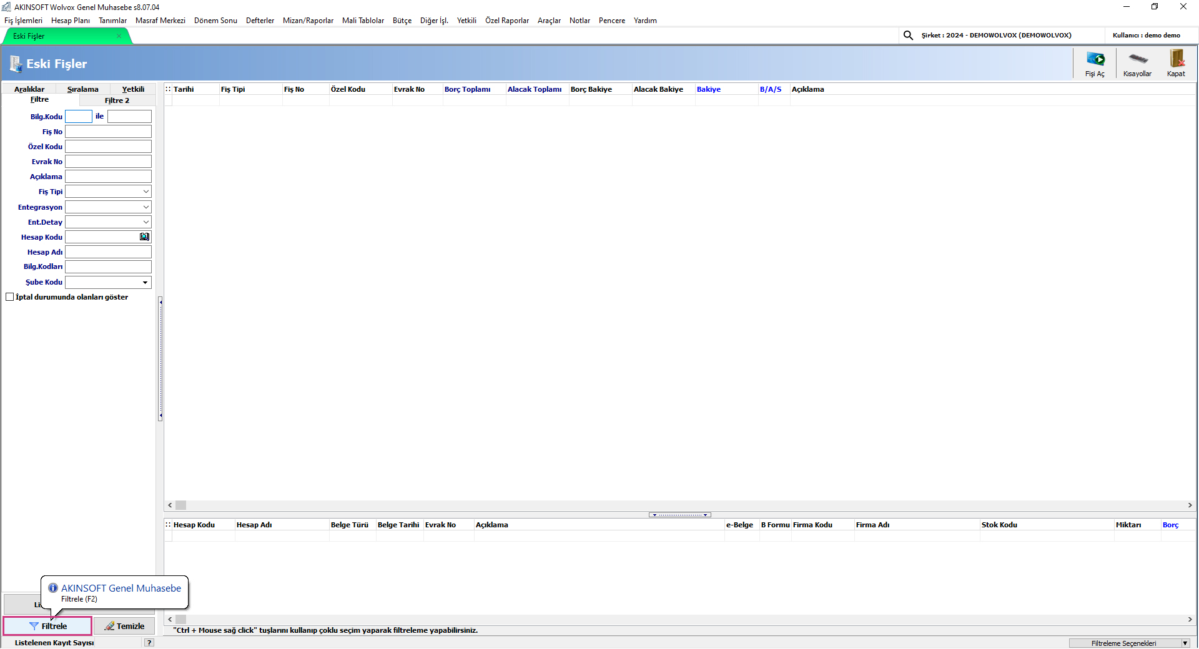This screenshot has width=1199, height=649.
Task: Enable İptal durumunda olanları göster checkbox
Action: 10,297
